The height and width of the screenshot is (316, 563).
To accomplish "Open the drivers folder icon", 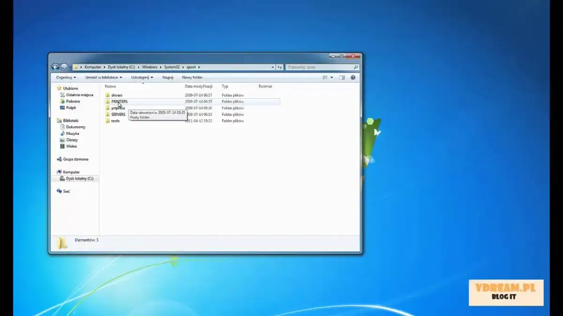I will point(107,95).
